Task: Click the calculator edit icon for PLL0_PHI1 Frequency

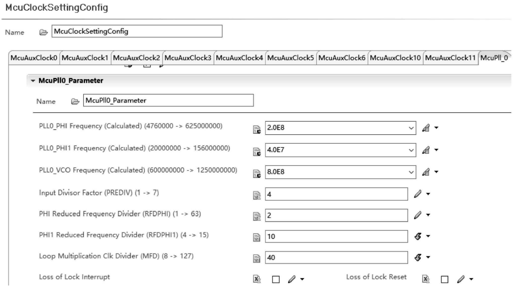Action: (426, 150)
